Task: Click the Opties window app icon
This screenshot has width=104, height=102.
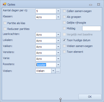Action: point(5,4)
